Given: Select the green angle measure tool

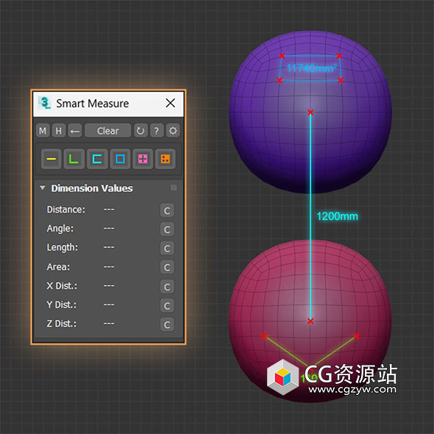Looking at the screenshot, I should (x=74, y=159).
